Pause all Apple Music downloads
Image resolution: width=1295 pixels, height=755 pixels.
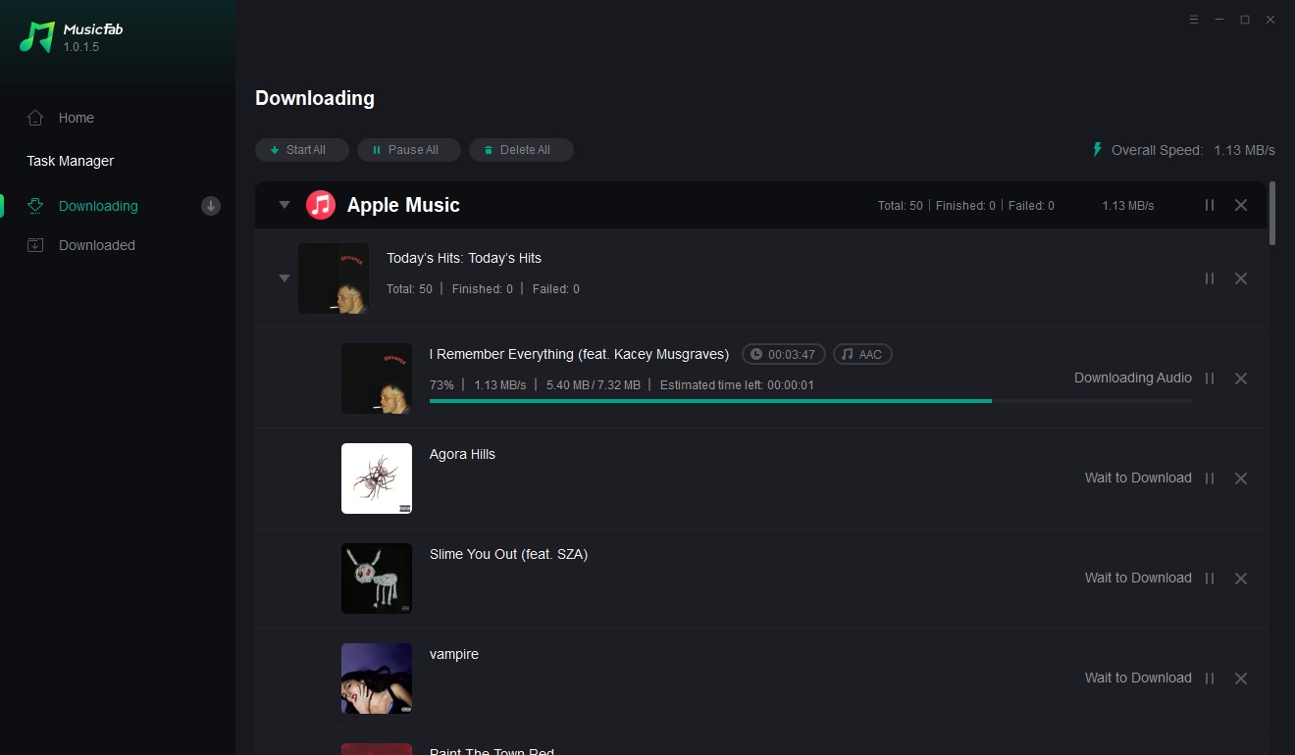click(1210, 205)
